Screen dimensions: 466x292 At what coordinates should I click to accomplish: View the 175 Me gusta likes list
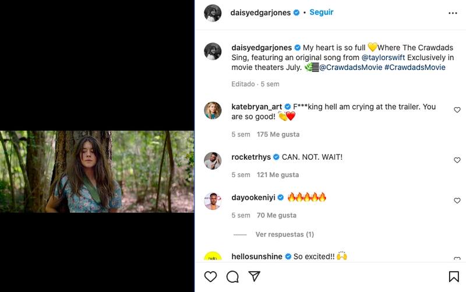click(278, 134)
